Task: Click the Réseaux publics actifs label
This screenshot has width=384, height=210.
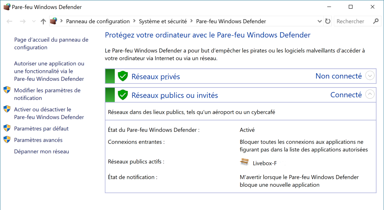Action: (x=136, y=162)
